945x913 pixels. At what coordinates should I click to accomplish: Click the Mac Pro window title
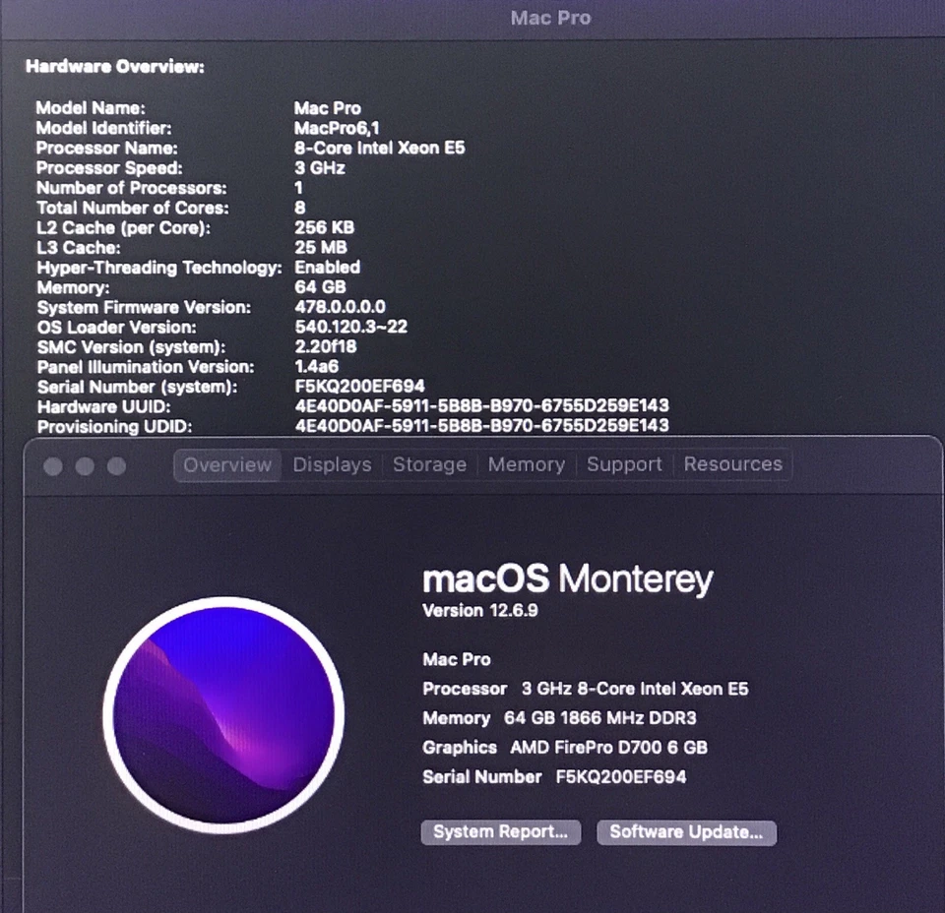(550, 17)
